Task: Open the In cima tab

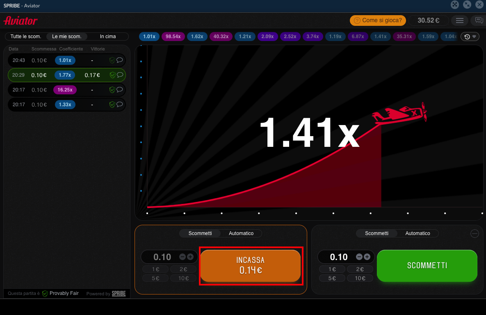Action: point(108,37)
